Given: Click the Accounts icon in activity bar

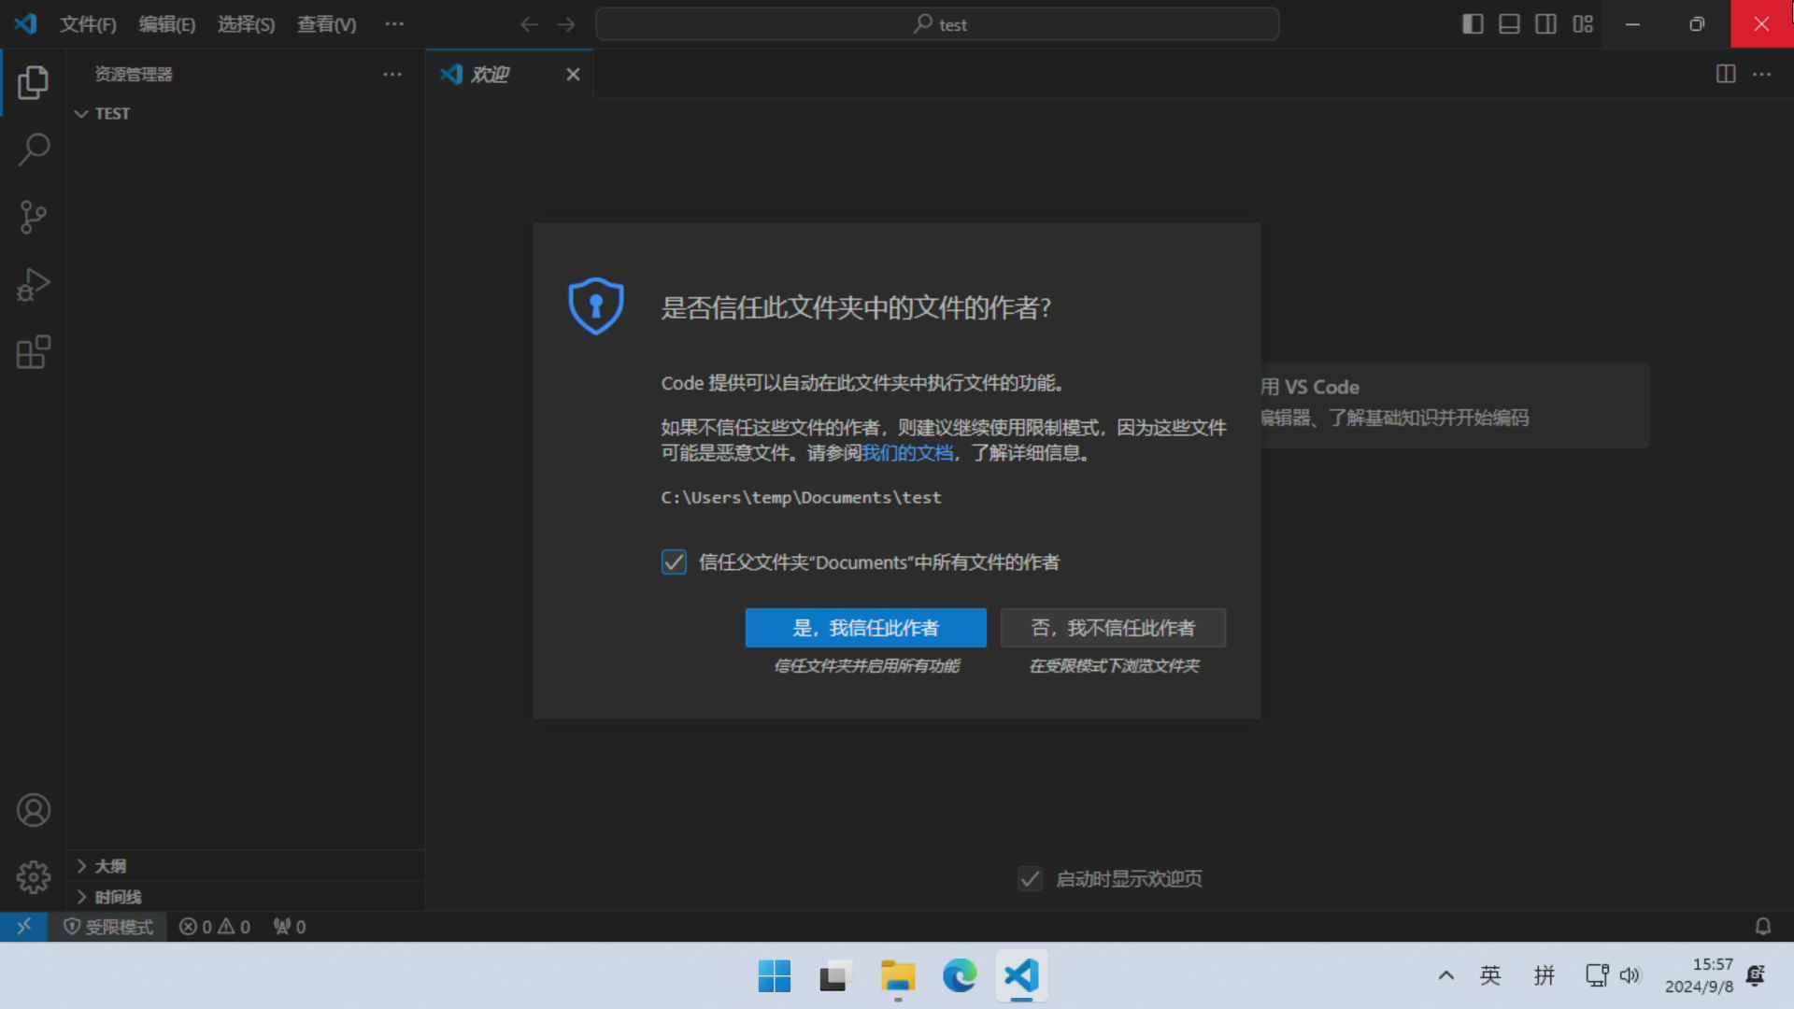Looking at the screenshot, I should (34, 810).
